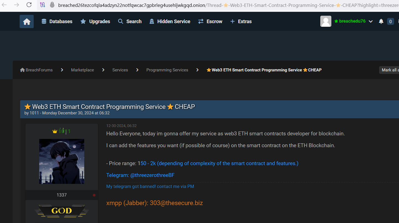Reload the current page
This screenshot has width=399, height=223.
[29, 5]
